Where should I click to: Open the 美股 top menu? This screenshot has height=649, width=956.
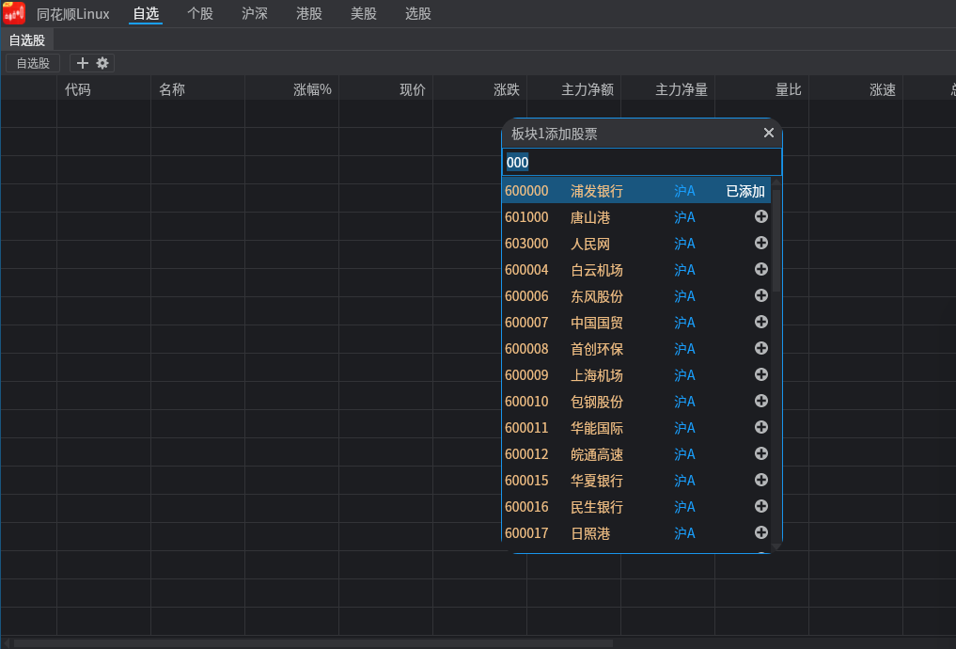click(364, 13)
